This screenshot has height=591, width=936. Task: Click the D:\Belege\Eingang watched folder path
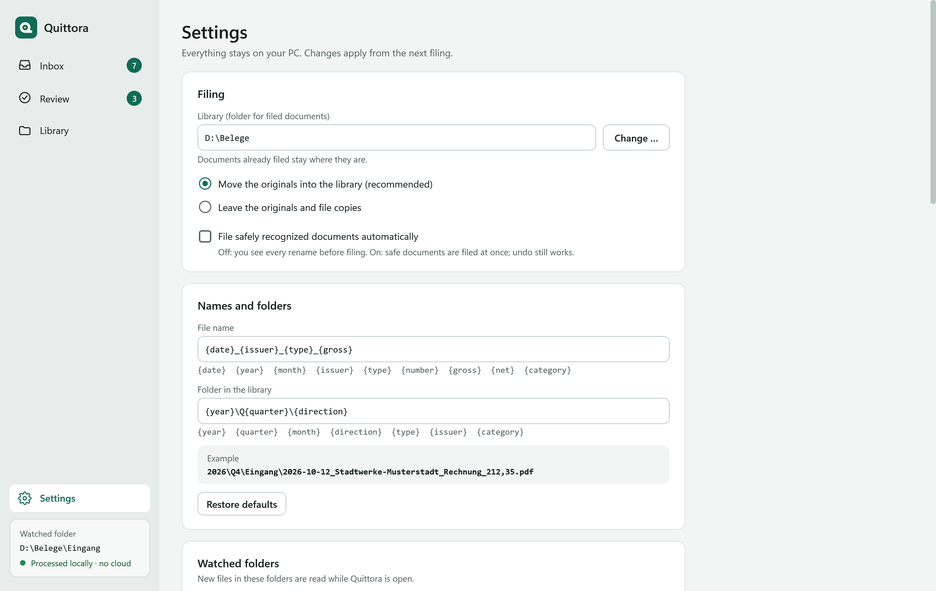[x=60, y=548]
